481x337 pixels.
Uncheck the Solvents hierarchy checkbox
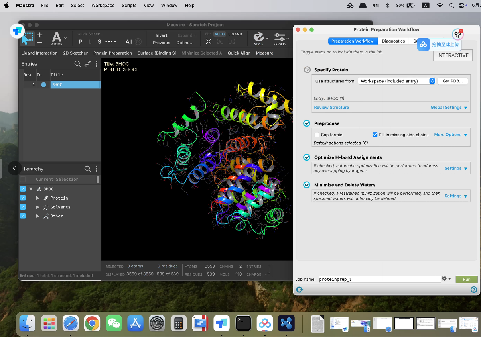coord(23,207)
